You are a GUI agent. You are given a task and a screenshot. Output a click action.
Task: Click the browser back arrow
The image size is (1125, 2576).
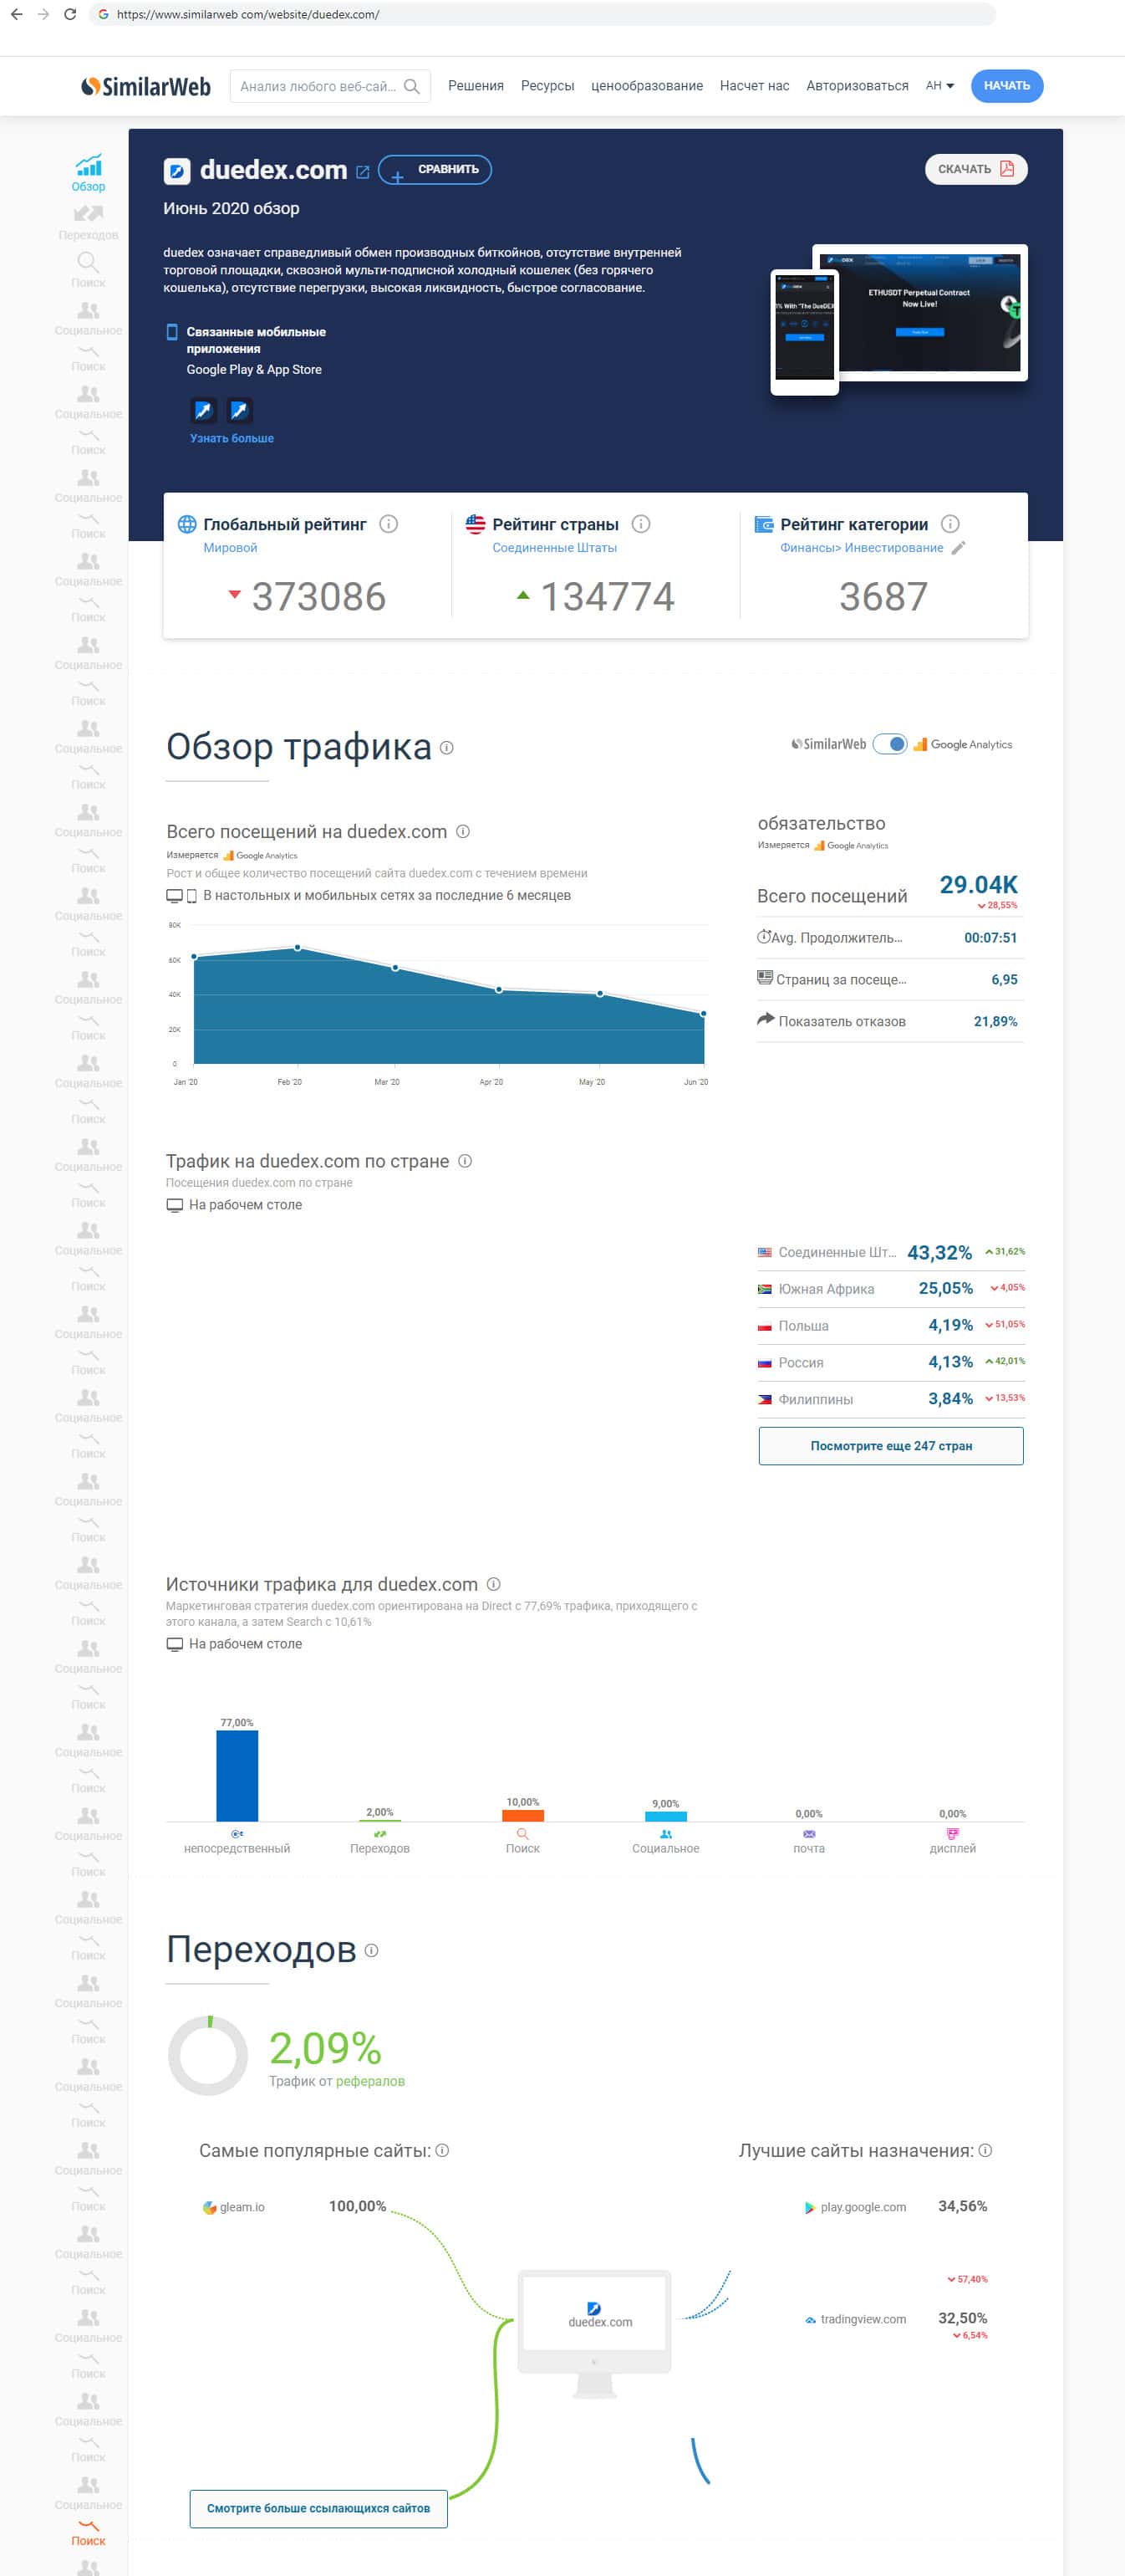tap(16, 15)
